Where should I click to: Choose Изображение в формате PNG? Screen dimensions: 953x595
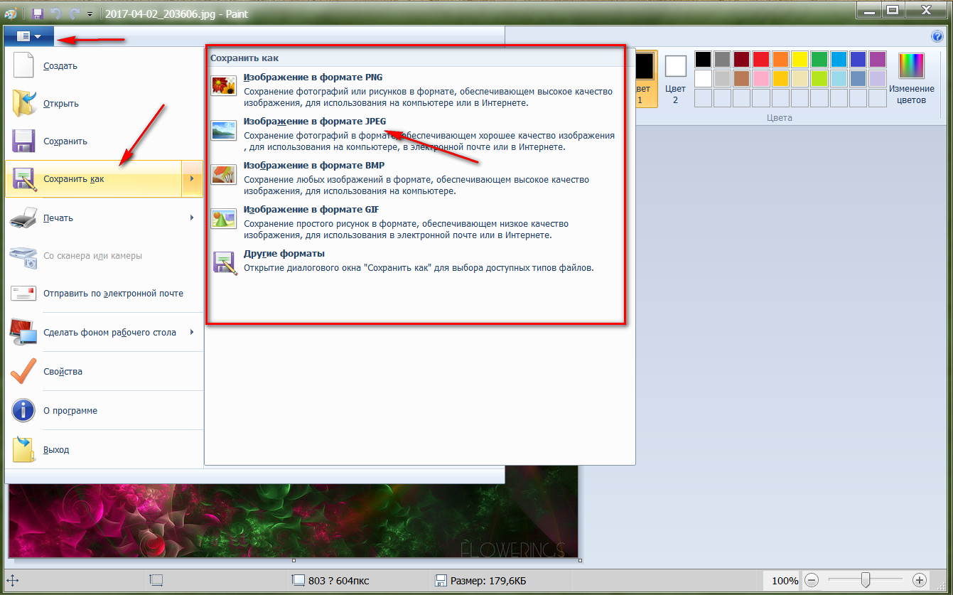click(x=313, y=77)
